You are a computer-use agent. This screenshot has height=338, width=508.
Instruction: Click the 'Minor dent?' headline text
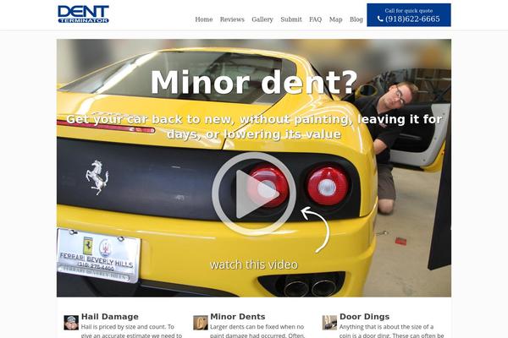click(x=254, y=82)
